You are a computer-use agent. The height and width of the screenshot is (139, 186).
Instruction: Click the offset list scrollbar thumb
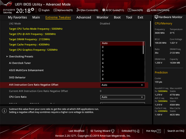pos(144,48)
